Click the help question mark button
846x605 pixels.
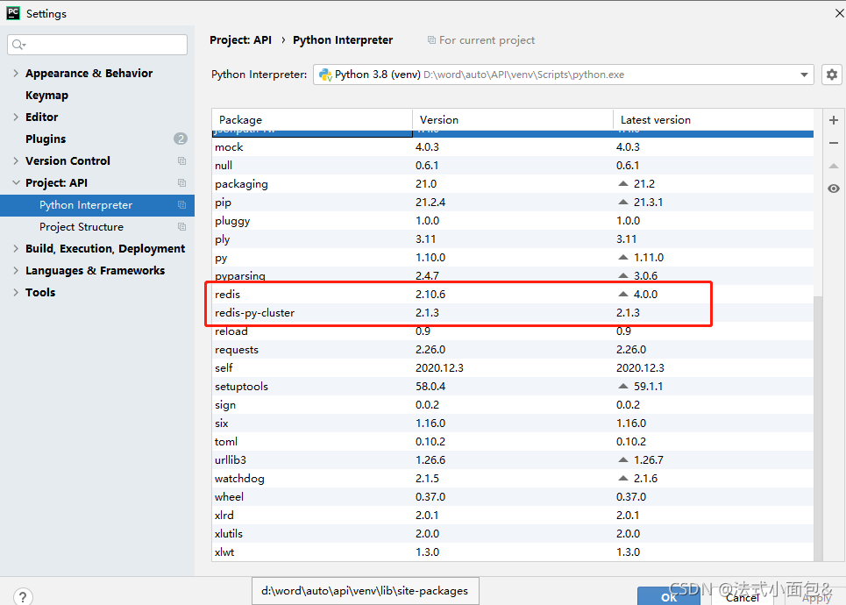pos(23,597)
